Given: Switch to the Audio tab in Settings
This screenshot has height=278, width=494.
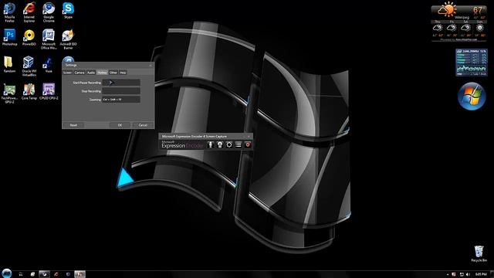Looking at the screenshot, I should click(x=91, y=73).
